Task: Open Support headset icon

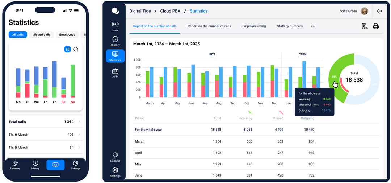Action: tap(115, 157)
